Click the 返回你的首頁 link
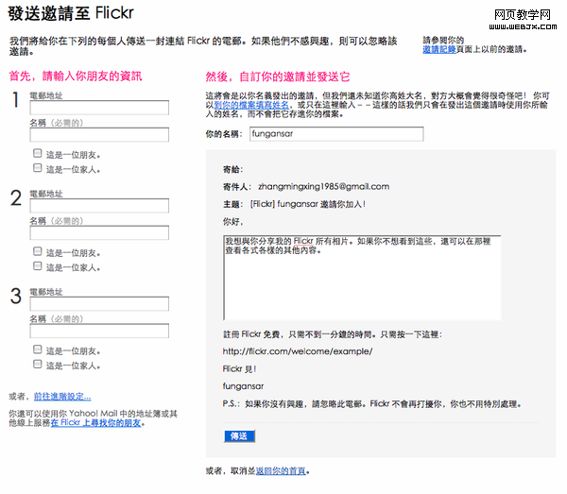Screen dimensions: 567x494 pos(282,470)
